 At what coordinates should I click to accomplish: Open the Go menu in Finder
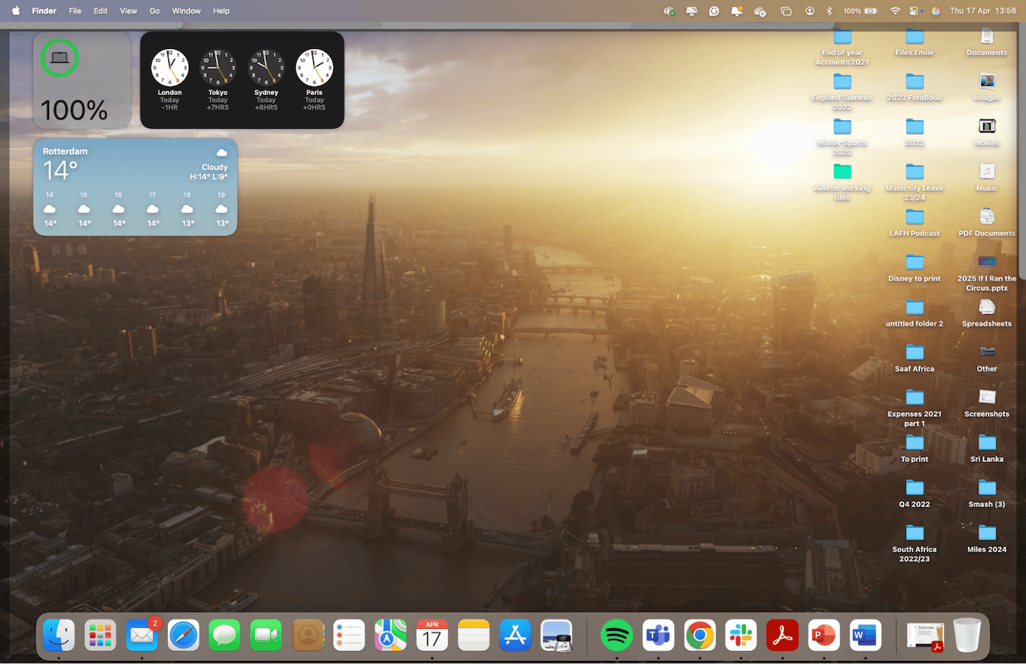155,11
